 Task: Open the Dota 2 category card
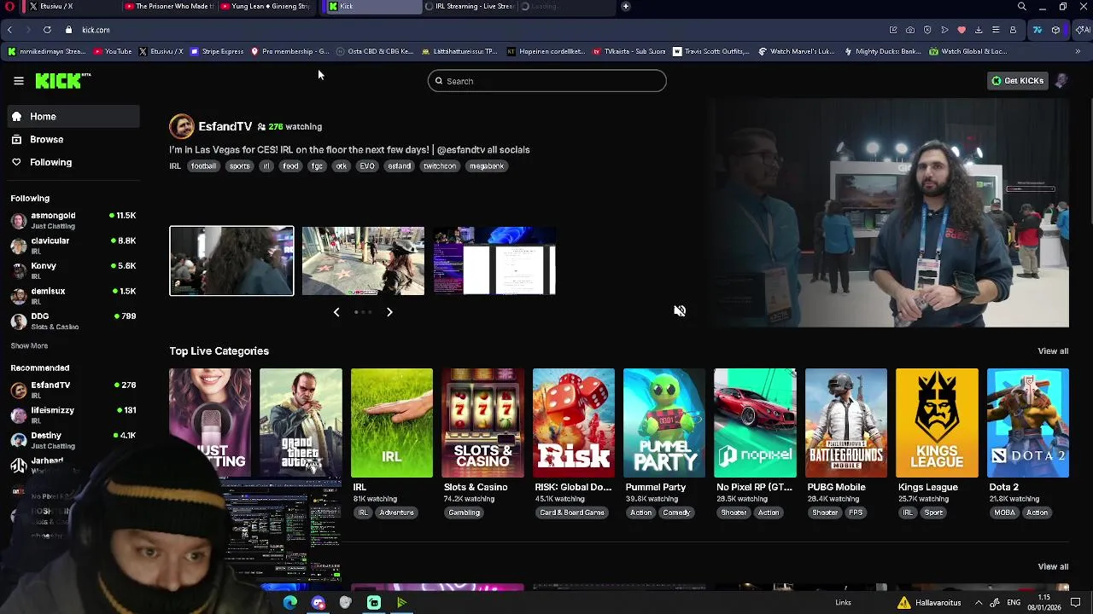(x=1028, y=423)
